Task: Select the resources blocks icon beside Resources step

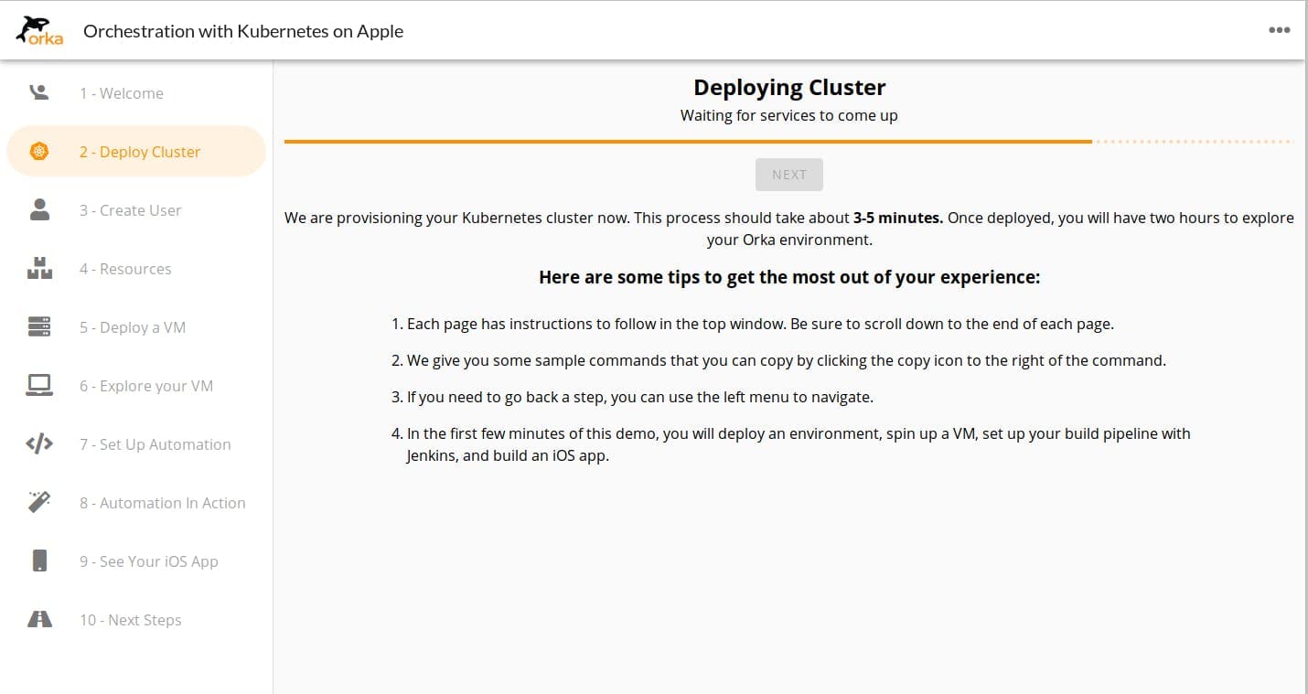Action: pos(38,268)
